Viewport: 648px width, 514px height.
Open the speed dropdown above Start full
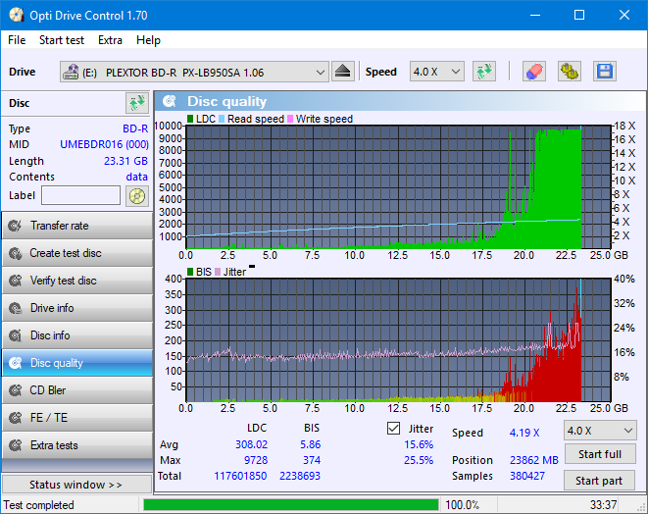click(x=599, y=431)
